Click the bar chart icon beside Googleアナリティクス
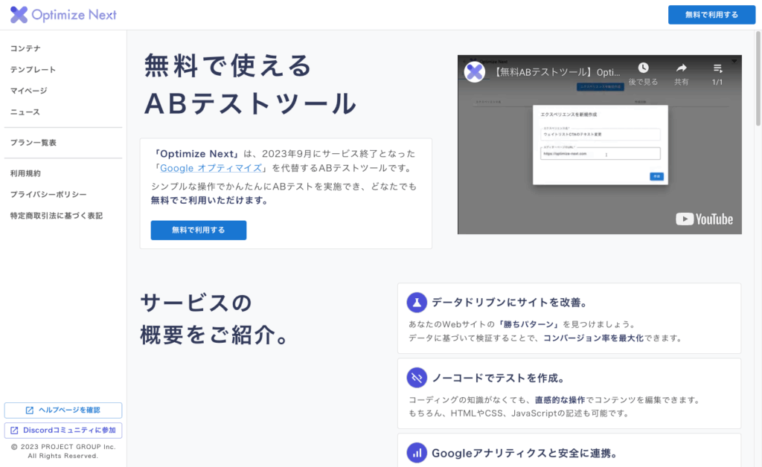Image resolution: width=762 pixels, height=467 pixels. (x=417, y=453)
